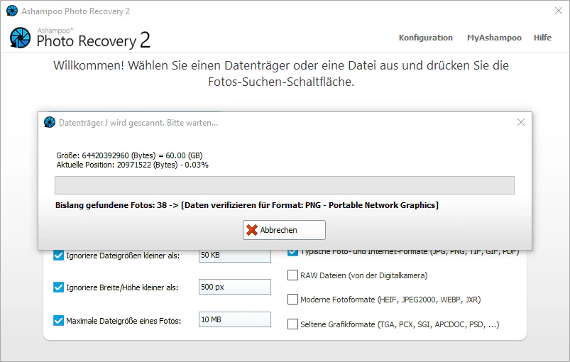
Task: Enable RAW Dateien format checkbox
Action: 292,275
